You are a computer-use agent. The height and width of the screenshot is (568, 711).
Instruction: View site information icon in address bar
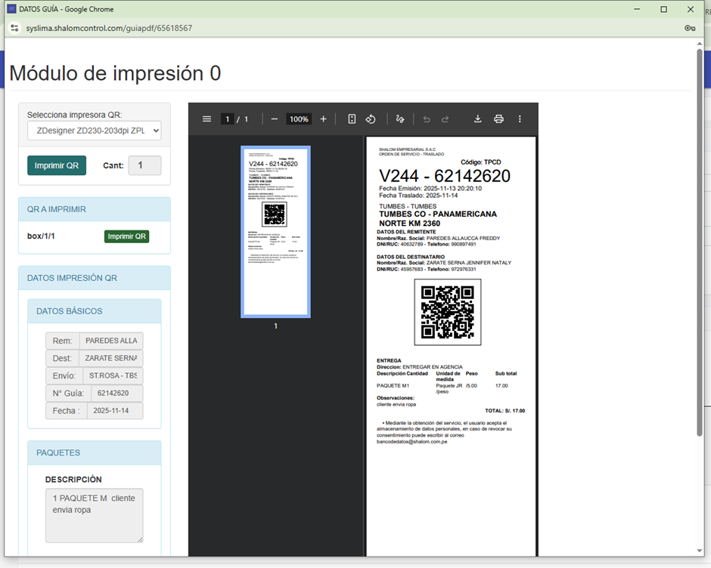[14, 28]
